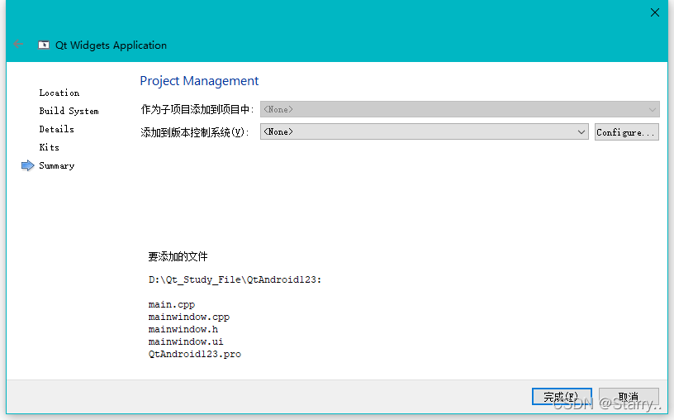This screenshot has height=420, width=674.
Task: Click the QtAndroid123.pro file entry
Action: 195,354
